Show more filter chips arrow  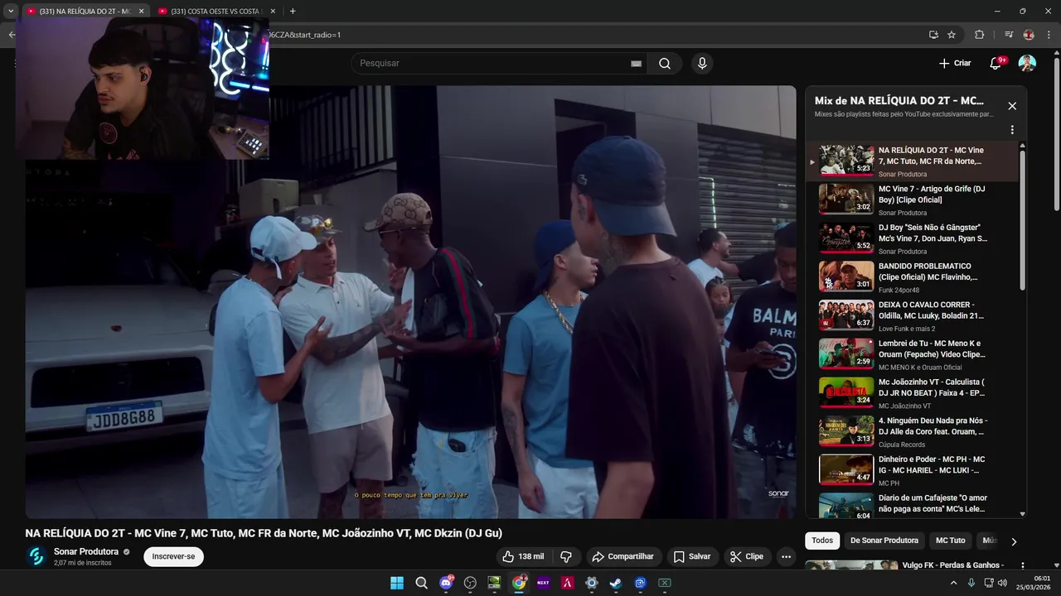point(1013,541)
